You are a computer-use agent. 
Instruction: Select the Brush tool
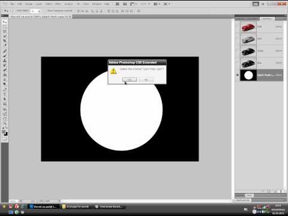click(x=5, y=56)
